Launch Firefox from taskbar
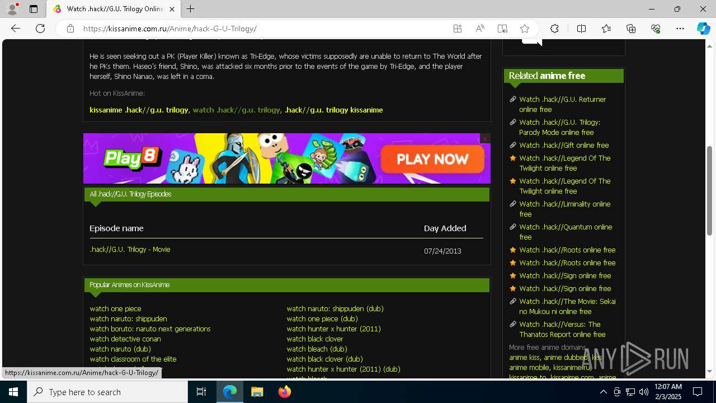Image resolution: width=716 pixels, height=403 pixels. (x=285, y=392)
